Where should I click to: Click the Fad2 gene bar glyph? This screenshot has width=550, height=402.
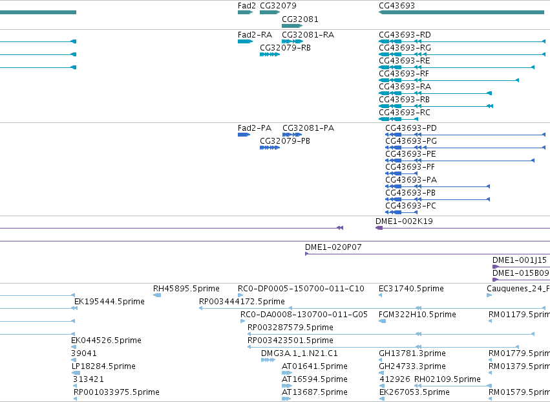pos(245,13)
